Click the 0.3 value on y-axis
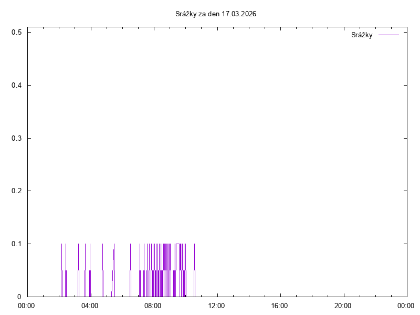This screenshot has width=420, height=315. click(16, 139)
